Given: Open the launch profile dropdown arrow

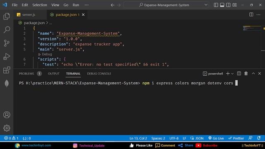Looking at the screenshot, I should tap(232, 74).
